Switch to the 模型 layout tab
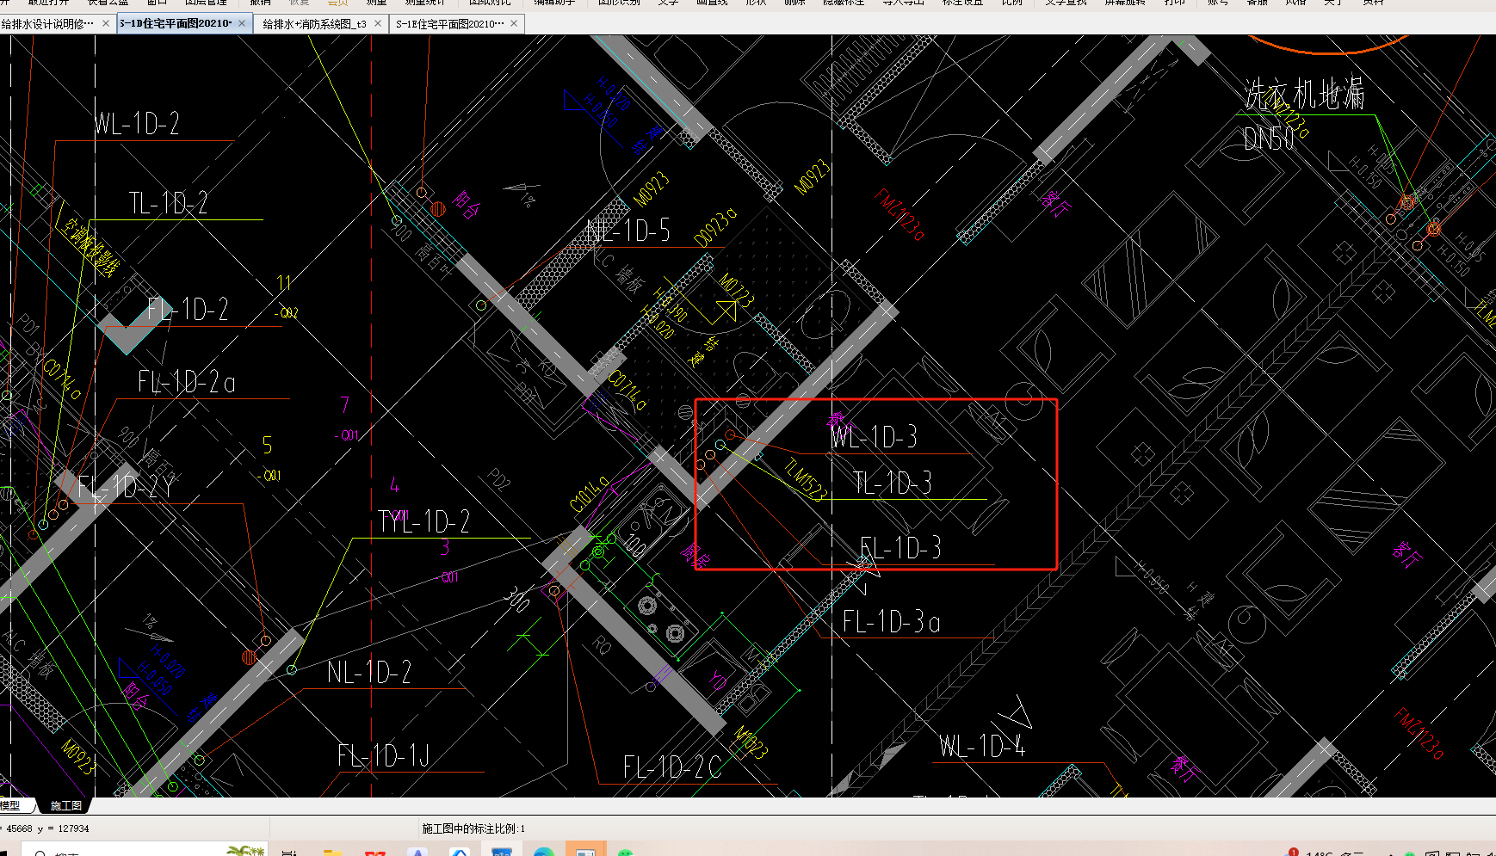The height and width of the screenshot is (856, 1496). (x=10, y=805)
